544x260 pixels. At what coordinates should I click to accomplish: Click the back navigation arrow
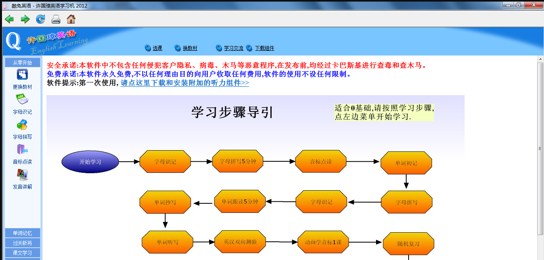9,19
